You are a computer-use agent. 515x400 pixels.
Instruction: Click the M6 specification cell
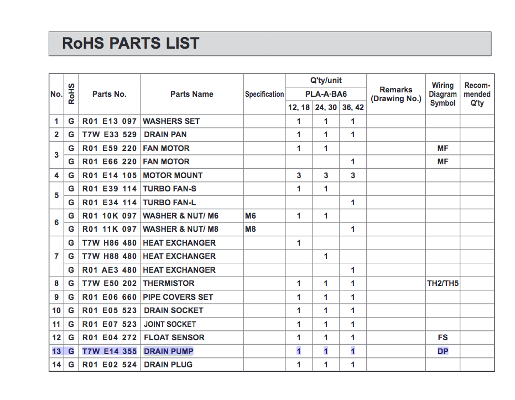click(x=251, y=216)
